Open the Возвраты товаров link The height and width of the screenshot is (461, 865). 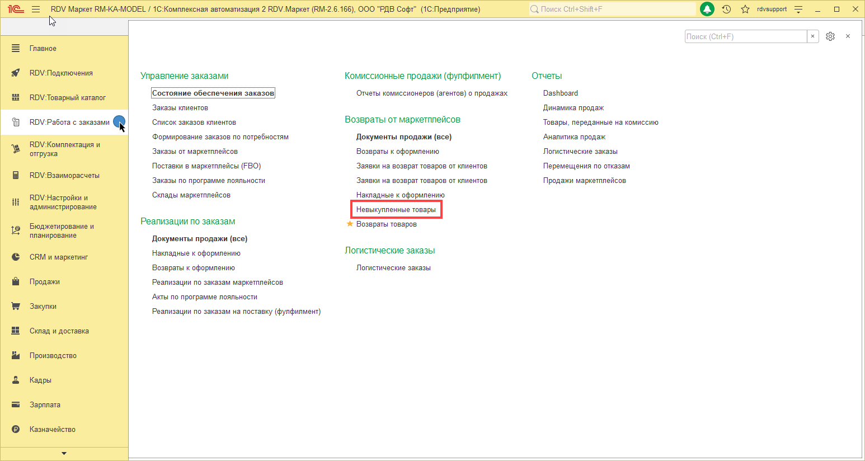pyautogui.click(x=387, y=224)
